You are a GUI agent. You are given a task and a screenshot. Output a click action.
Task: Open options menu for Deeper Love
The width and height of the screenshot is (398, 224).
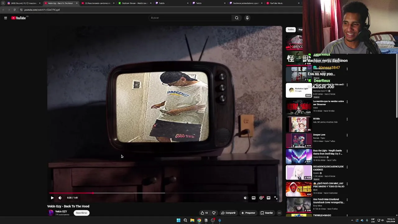tap(347, 135)
